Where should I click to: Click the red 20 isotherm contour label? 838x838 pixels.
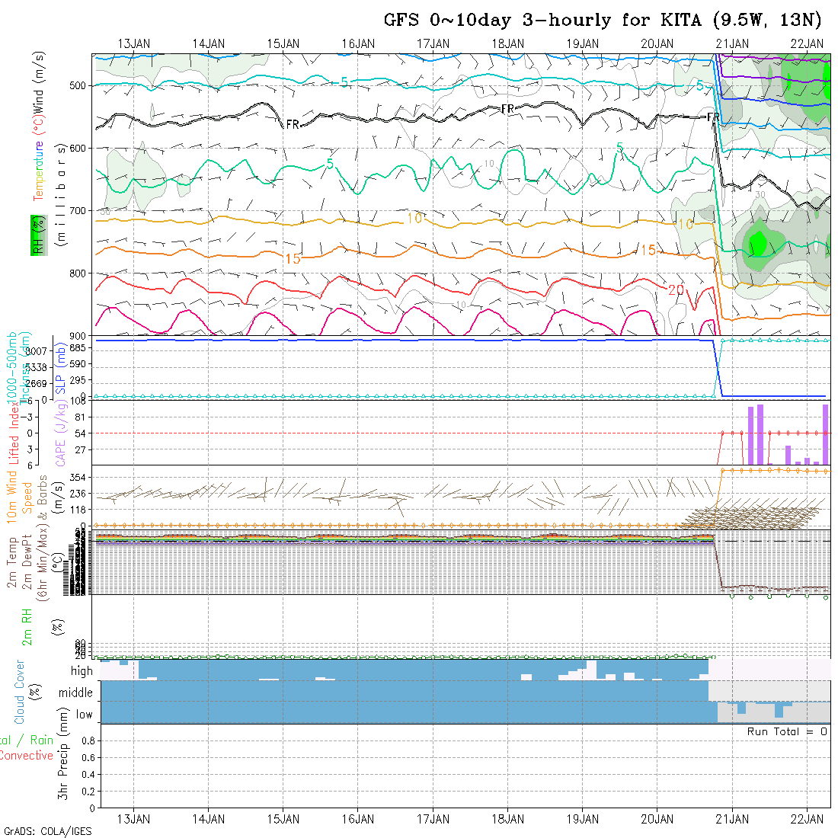pos(676,289)
